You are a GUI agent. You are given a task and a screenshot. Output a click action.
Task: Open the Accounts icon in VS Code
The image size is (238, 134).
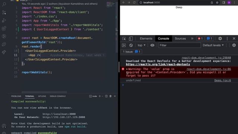click(x=4, y=126)
